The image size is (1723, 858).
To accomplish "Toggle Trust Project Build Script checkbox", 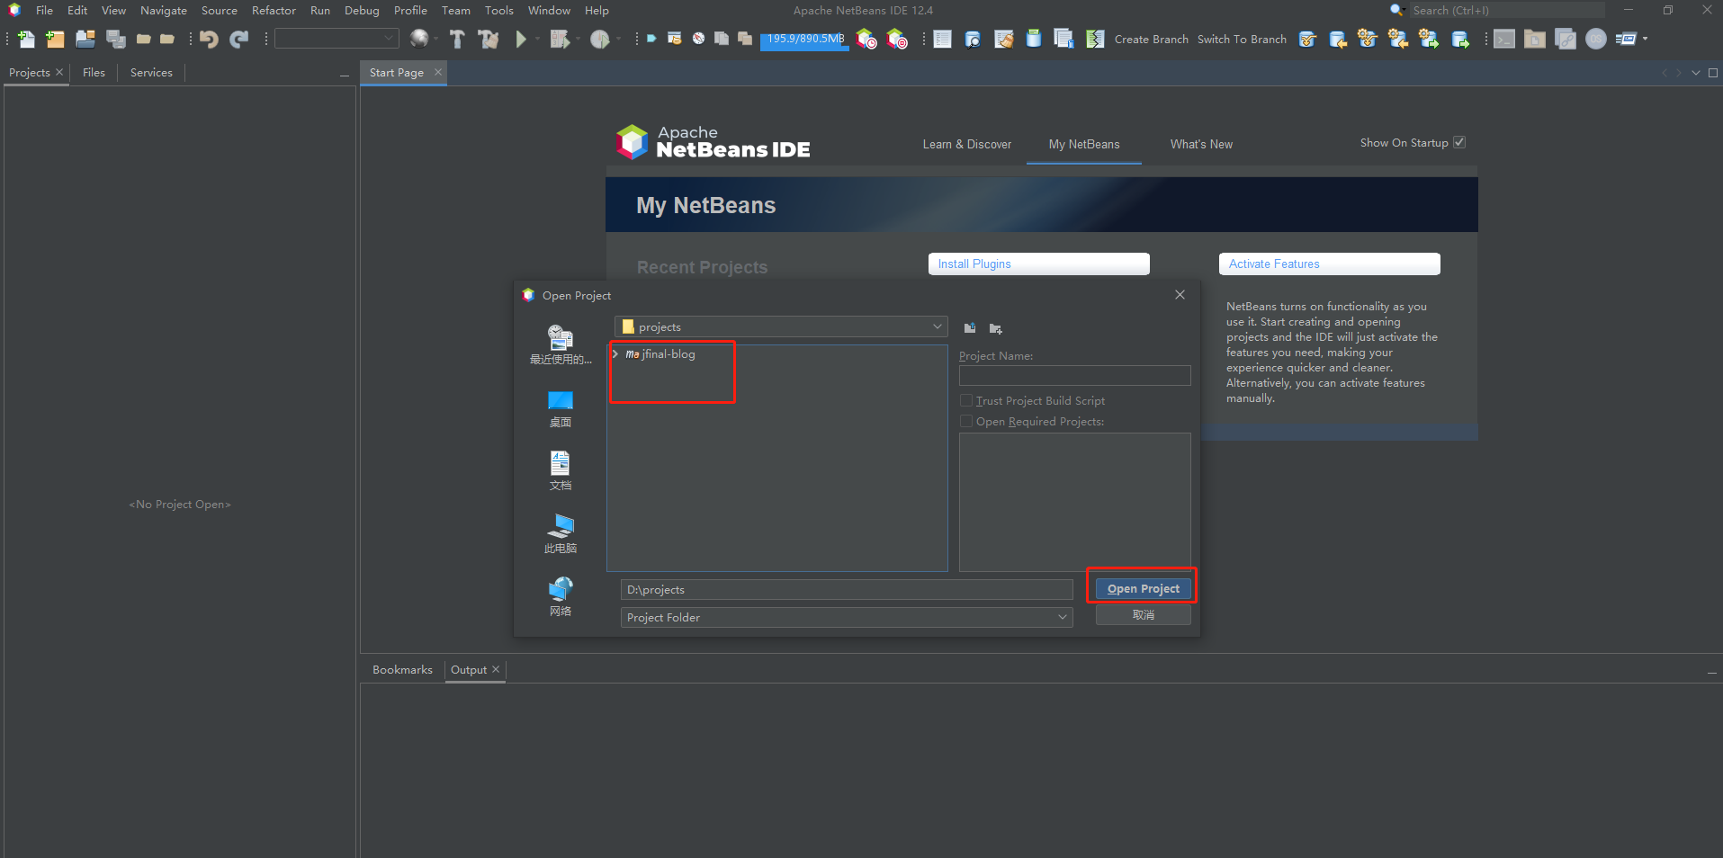I will [x=966, y=400].
